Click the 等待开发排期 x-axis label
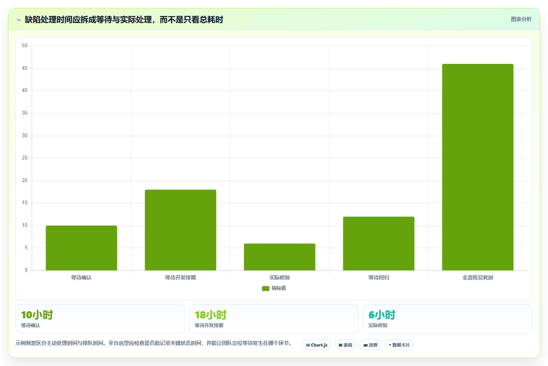Viewport: 548px width, 366px height. point(181,277)
